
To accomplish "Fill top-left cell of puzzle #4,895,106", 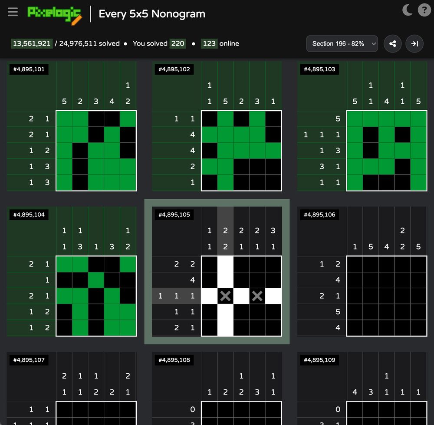I will (355, 264).
